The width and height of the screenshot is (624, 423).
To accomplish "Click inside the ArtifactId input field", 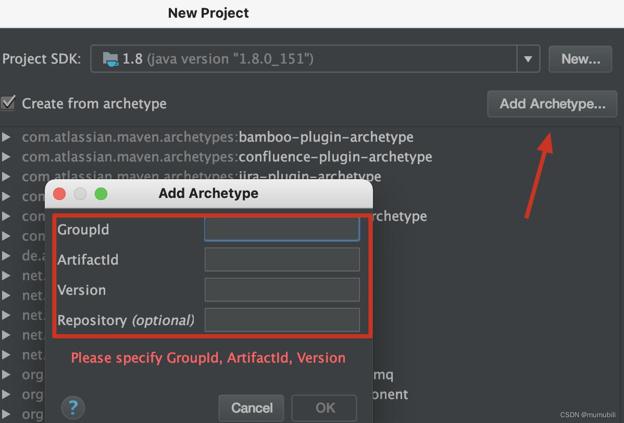I will pos(282,259).
